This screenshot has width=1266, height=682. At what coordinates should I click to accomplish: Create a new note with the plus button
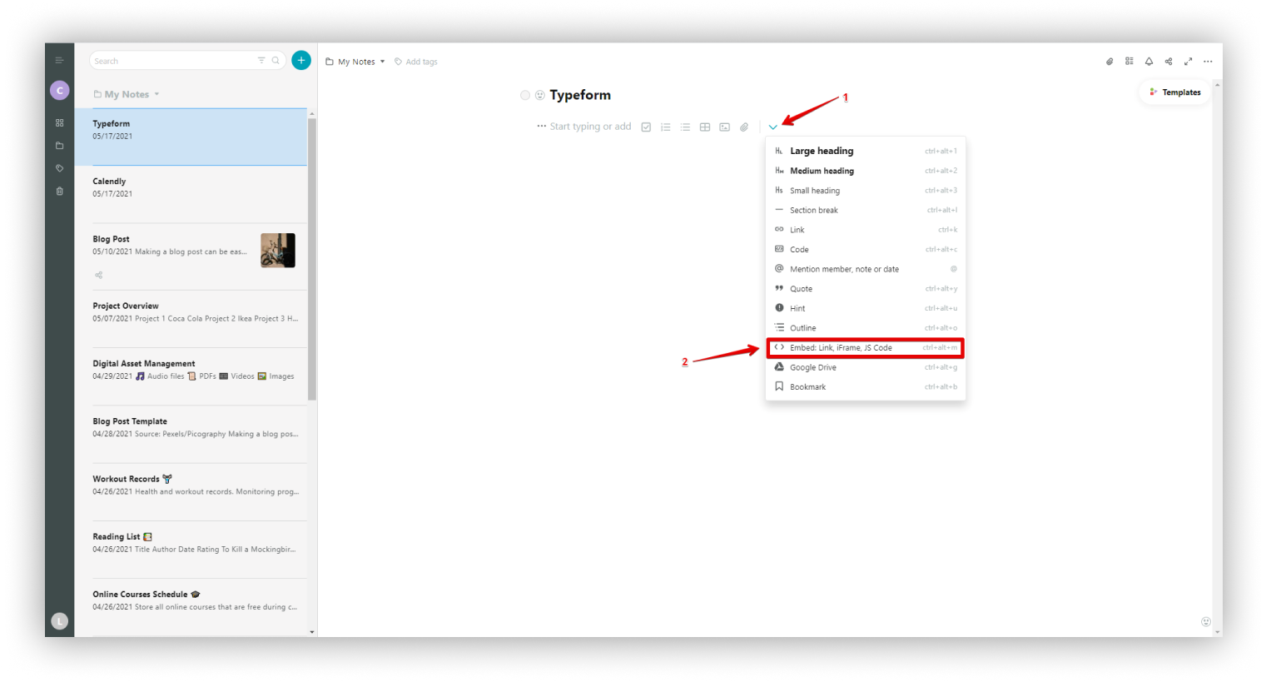(x=301, y=60)
